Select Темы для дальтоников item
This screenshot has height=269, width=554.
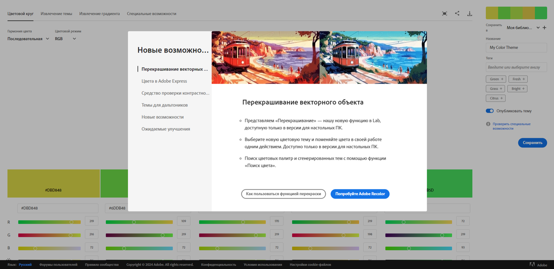point(164,105)
